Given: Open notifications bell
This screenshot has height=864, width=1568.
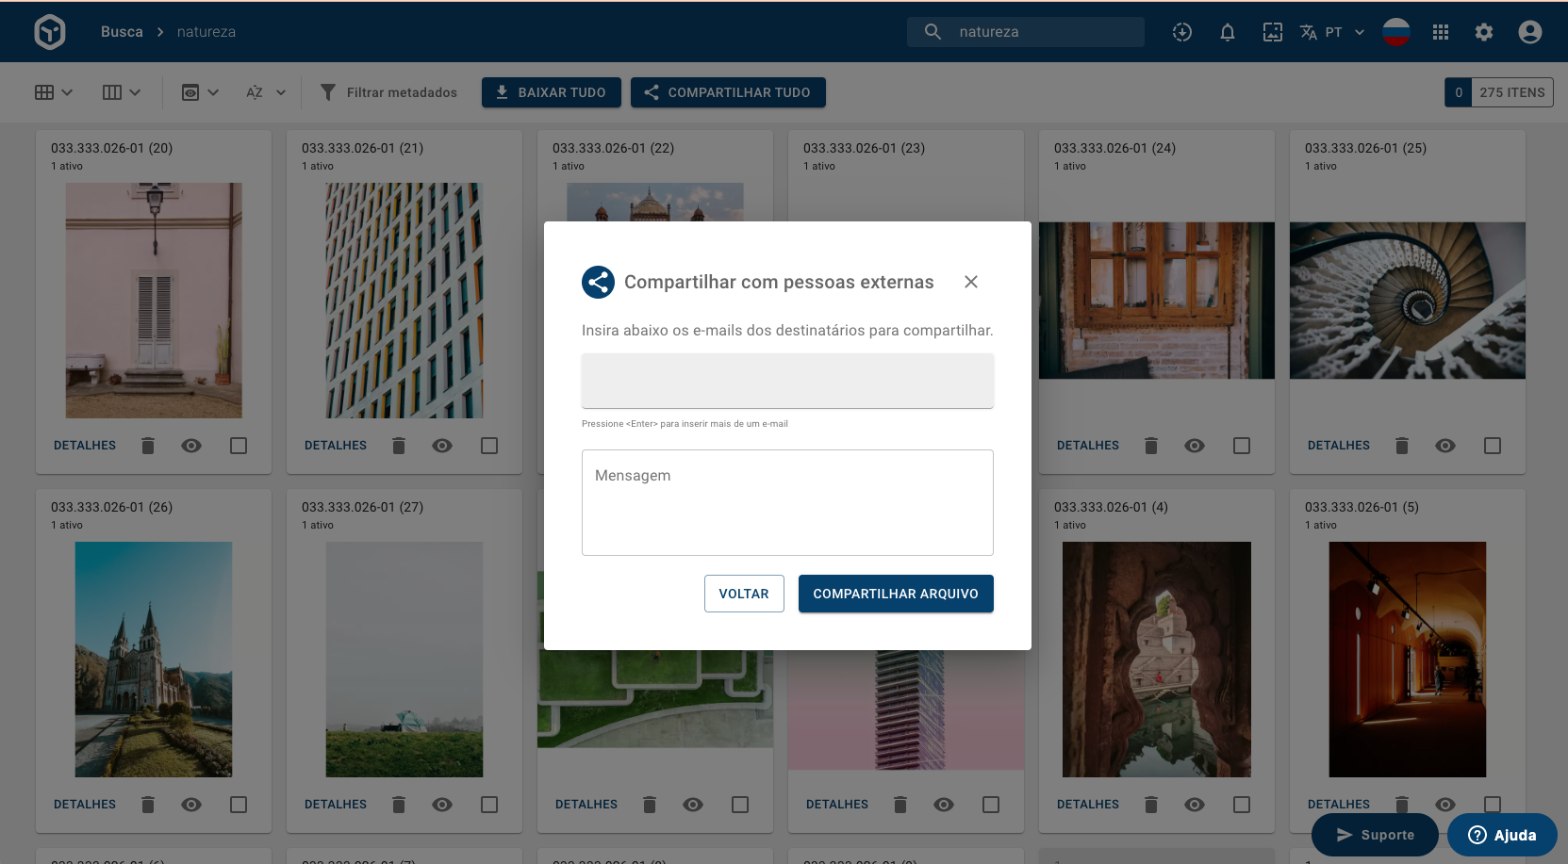Looking at the screenshot, I should [x=1228, y=32].
